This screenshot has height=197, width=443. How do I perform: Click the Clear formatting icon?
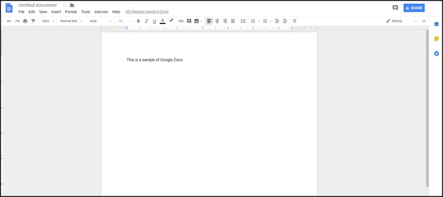point(295,21)
